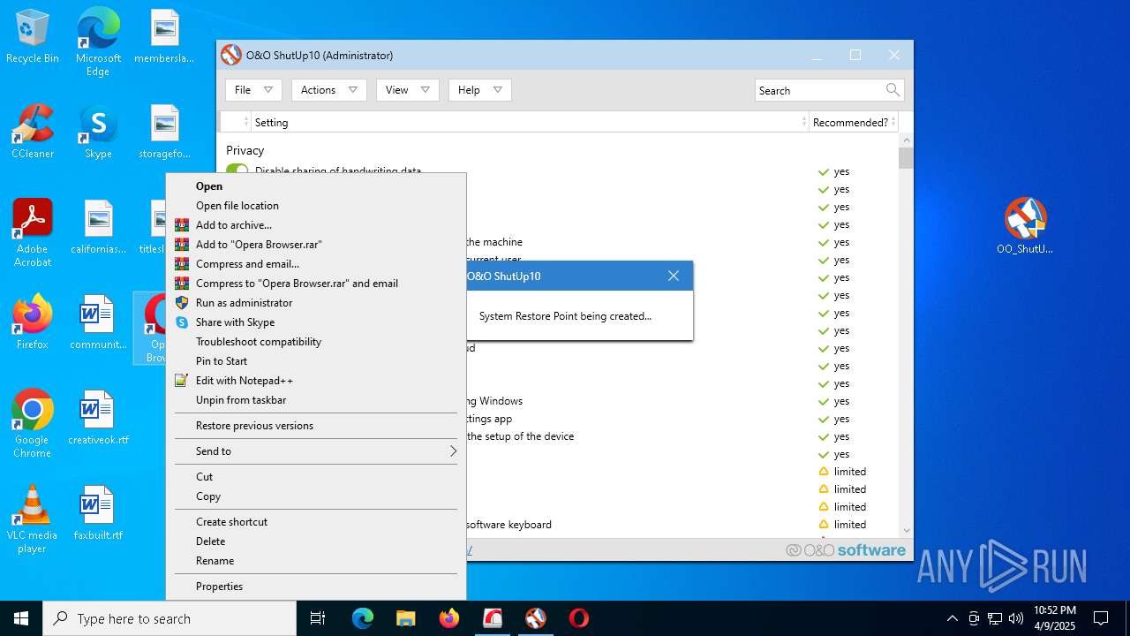
Task: Choose Rename in the context menu
Action: [316, 561]
